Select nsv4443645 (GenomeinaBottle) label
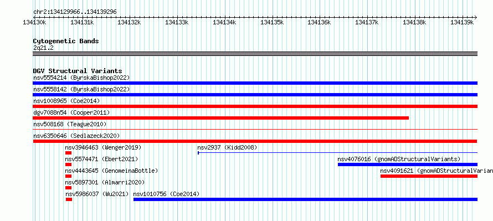This screenshot has height=221, width=493. tap(111, 171)
